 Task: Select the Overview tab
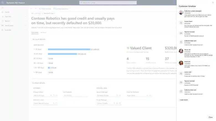click(x=35, y=33)
